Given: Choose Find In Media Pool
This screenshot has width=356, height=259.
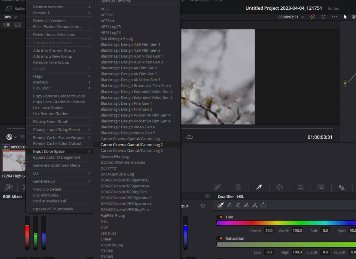Looking at the screenshot, I should click(x=59, y=201).
